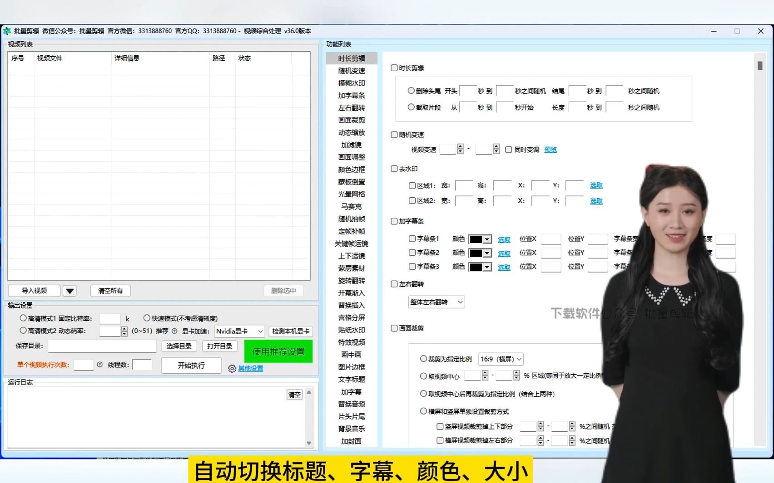Click the help question-mark icon after 单个视频执行次数
Viewport: 774px width, 483px height.
tap(99, 365)
